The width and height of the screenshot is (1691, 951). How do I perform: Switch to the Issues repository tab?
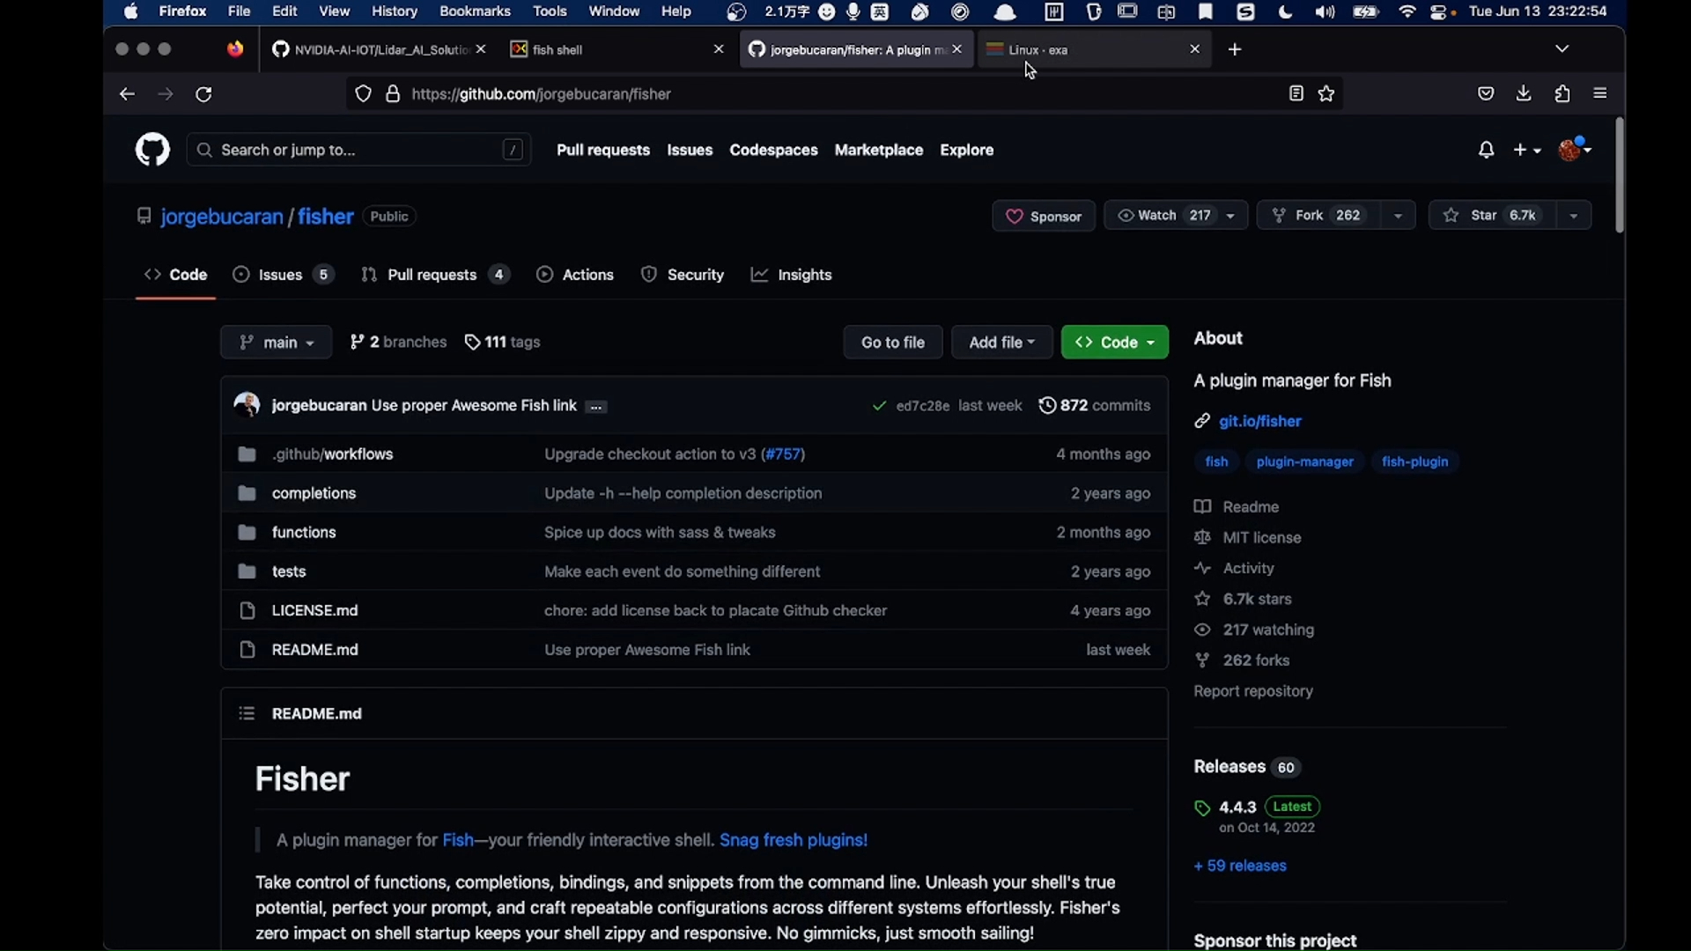pos(282,275)
